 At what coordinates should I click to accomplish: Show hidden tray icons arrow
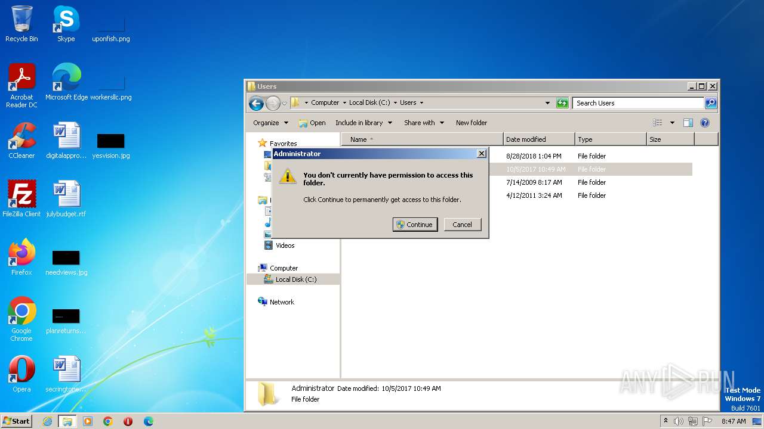pyautogui.click(x=666, y=421)
